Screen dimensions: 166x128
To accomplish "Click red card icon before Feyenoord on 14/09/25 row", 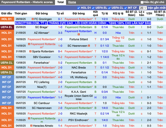I will click(29, 44).
